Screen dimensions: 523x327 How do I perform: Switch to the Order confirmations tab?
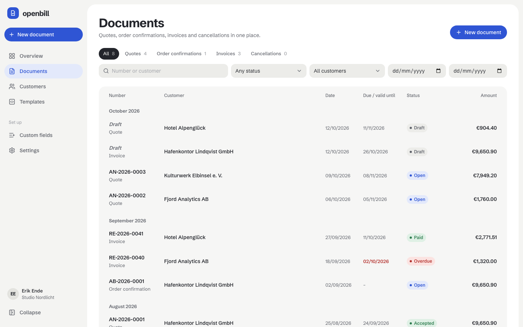point(182,53)
